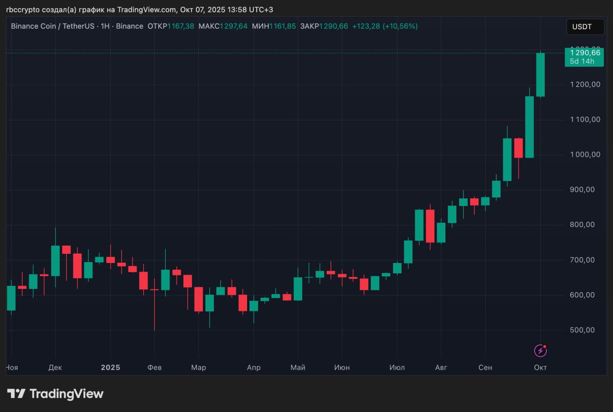Select the Фев label on time axis
The image size is (613, 412).
click(154, 367)
